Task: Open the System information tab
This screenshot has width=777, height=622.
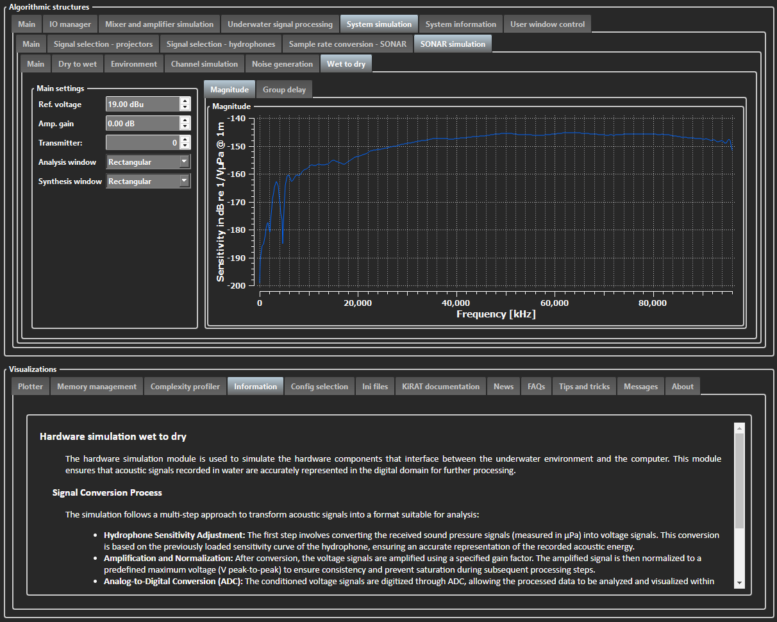Action: (461, 24)
